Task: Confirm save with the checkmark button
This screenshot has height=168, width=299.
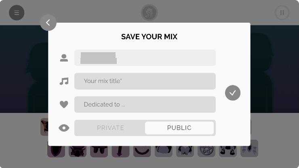Action: (x=233, y=93)
